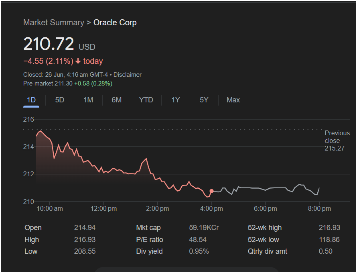The width and height of the screenshot is (357, 273).
Task: Click the Qtrly div amt label
Action: [x=268, y=251]
